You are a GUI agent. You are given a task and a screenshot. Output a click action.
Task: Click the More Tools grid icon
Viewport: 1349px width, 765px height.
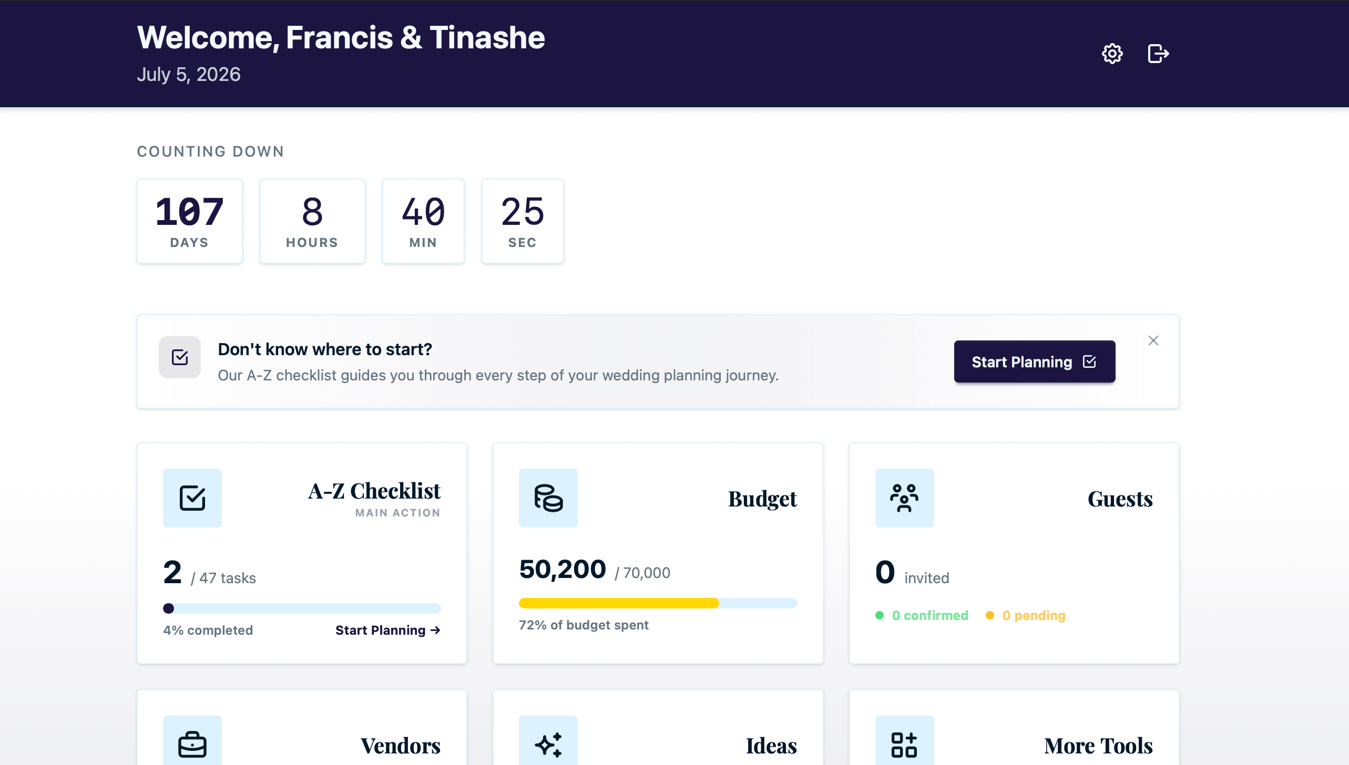(x=904, y=744)
